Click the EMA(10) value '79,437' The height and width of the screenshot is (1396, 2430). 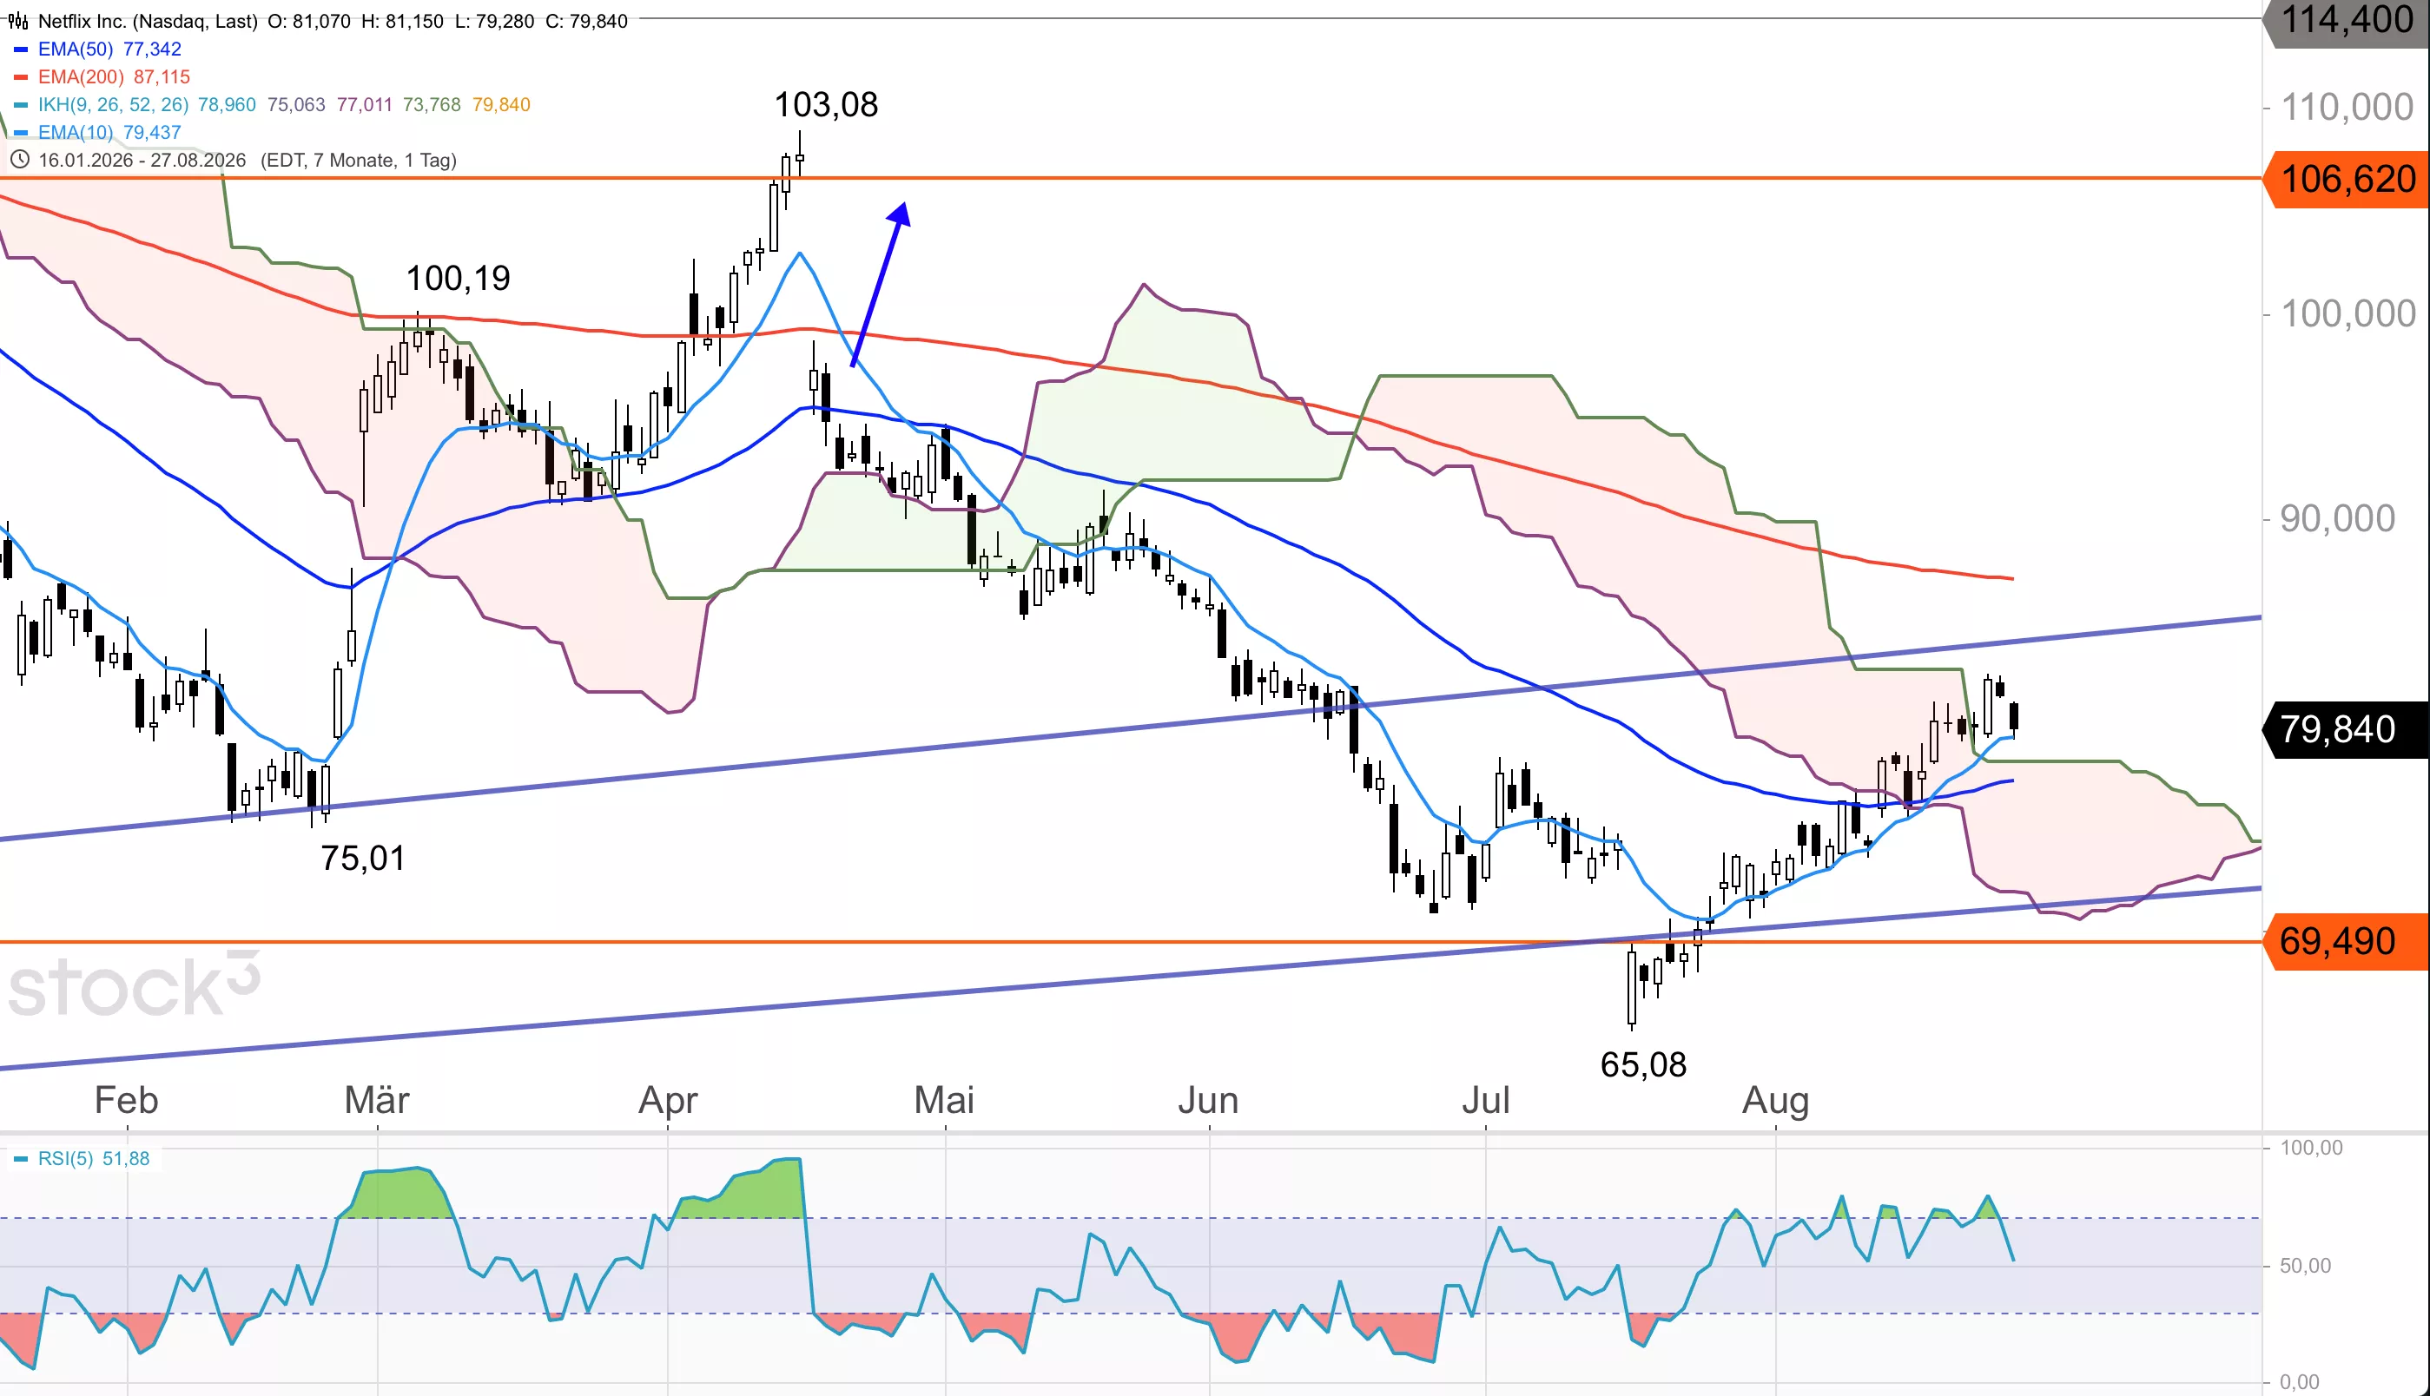153,132
